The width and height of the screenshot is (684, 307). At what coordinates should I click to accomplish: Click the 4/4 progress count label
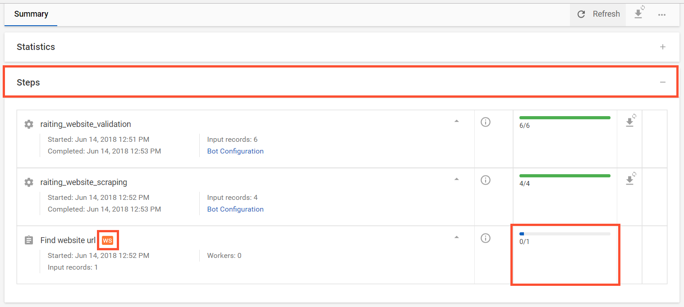(x=524, y=184)
